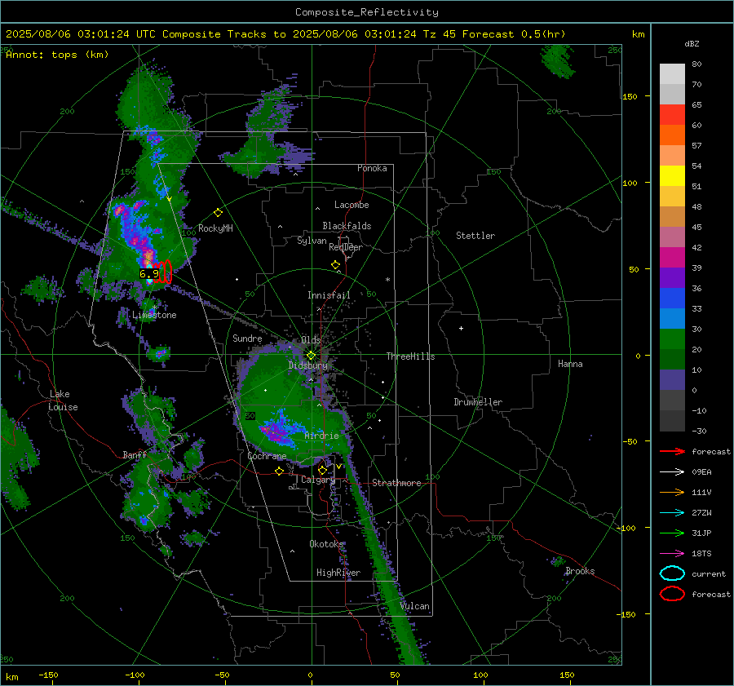Click the yellow diamond marker near RockyMH
Image resolution: width=734 pixels, height=686 pixels.
218,213
